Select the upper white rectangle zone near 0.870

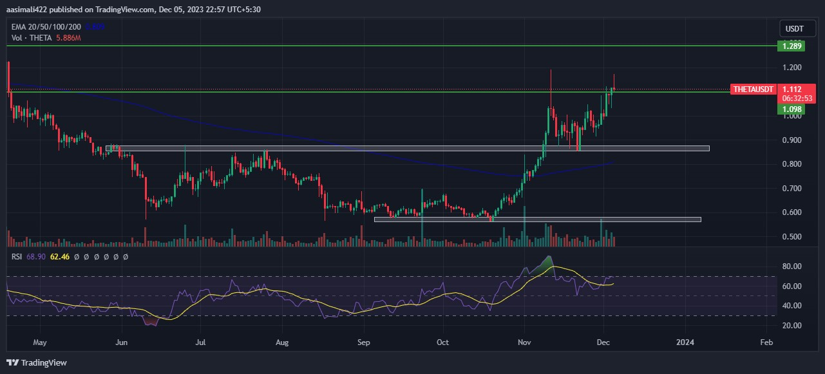[408, 148]
